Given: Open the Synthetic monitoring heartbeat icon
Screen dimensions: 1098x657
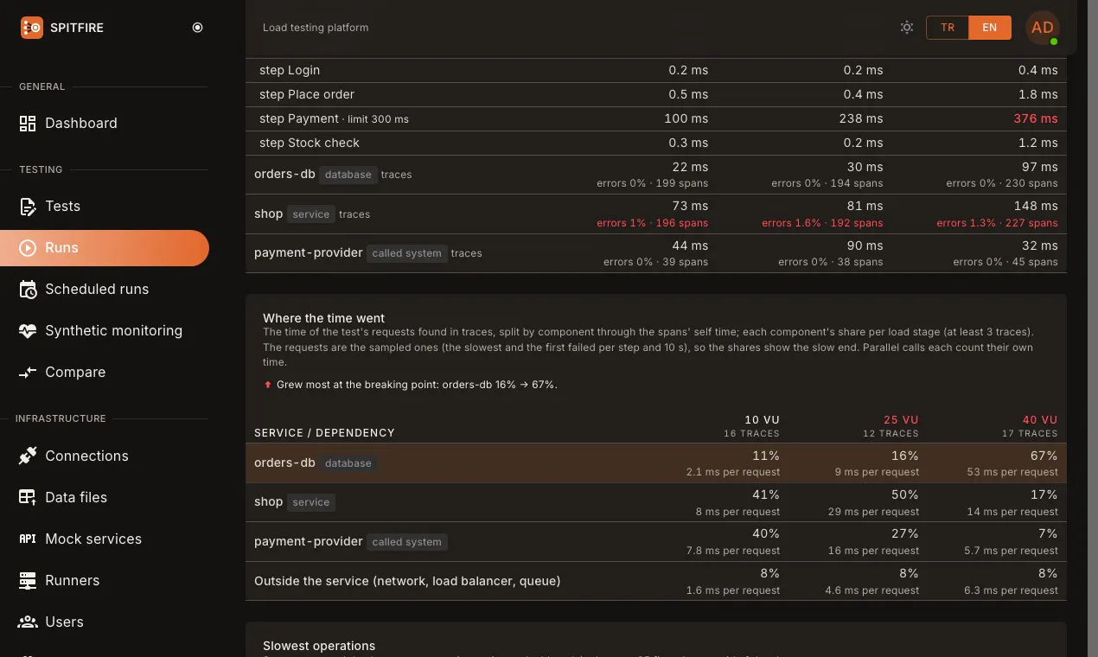Looking at the screenshot, I should point(28,331).
